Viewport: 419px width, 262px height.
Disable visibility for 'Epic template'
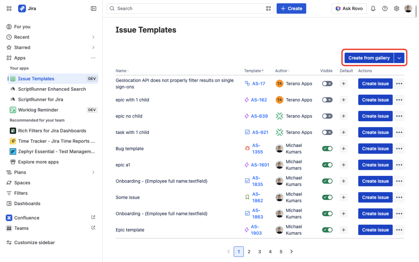(327, 230)
